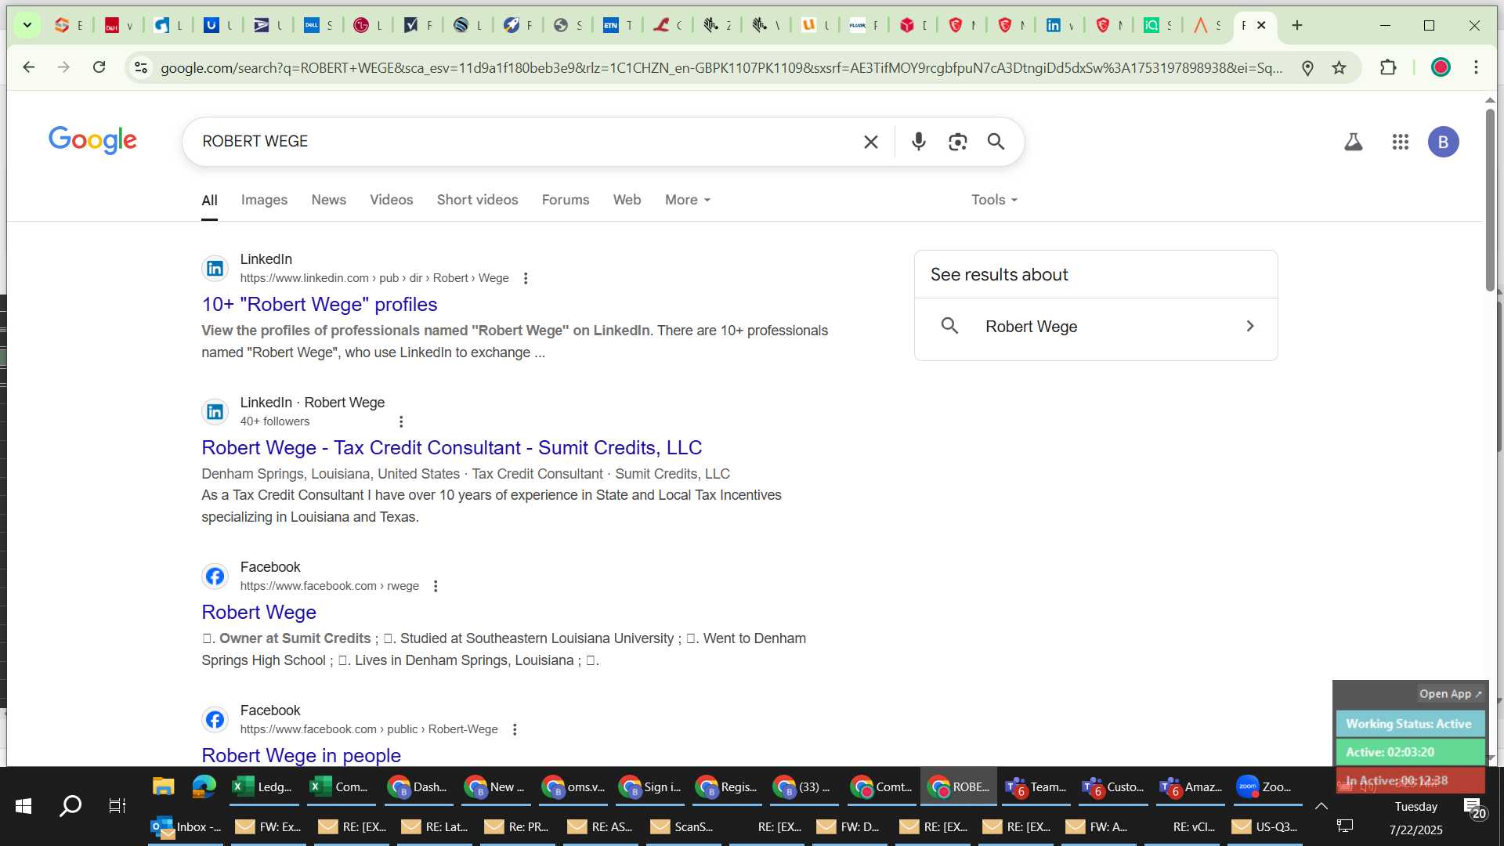Open Google account avatar B
The height and width of the screenshot is (846, 1504).
point(1443,142)
